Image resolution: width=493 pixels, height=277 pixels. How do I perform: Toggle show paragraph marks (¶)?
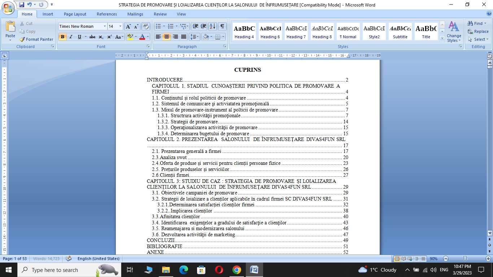(x=222, y=26)
